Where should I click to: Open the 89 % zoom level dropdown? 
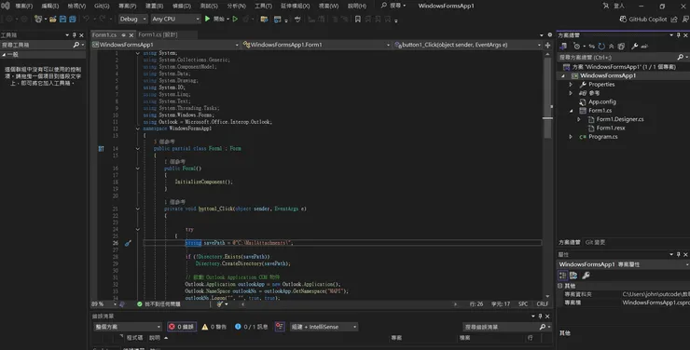pos(103,303)
